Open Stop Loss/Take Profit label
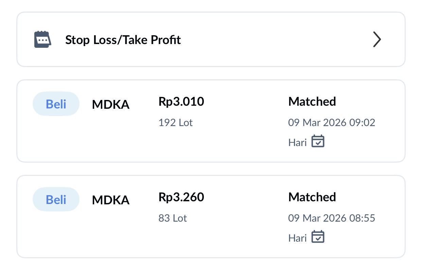Viewport: 422px width, 266px height. coord(123,40)
